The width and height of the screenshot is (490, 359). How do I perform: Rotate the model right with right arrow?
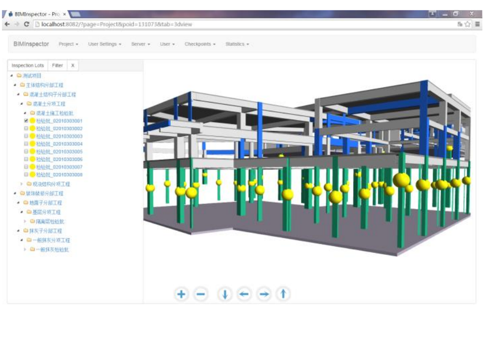[264, 294]
